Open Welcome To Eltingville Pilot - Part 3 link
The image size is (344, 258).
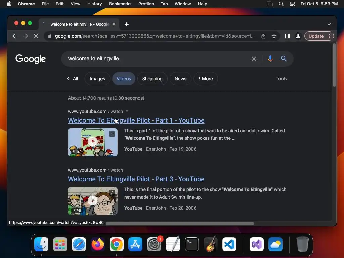point(136,179)
